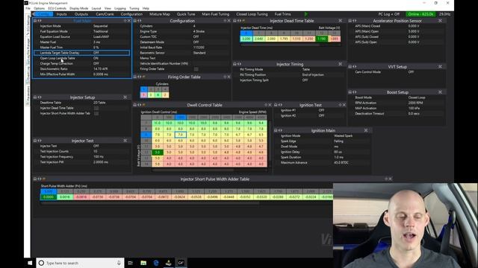Close Injector Short Pulse Width Adder Table
Image resolution: width=478 pixels, height=268 pixels.
click(390, 179)
